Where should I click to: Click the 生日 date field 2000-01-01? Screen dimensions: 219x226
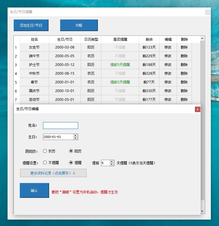(58, 137)
